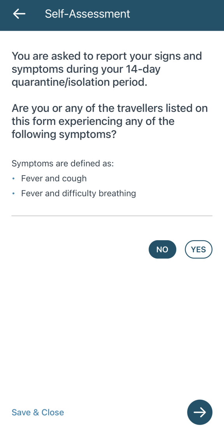The image size is (224, 432).
Task: Click the horizontal divider line below symptoms
Action: (112, 216)
